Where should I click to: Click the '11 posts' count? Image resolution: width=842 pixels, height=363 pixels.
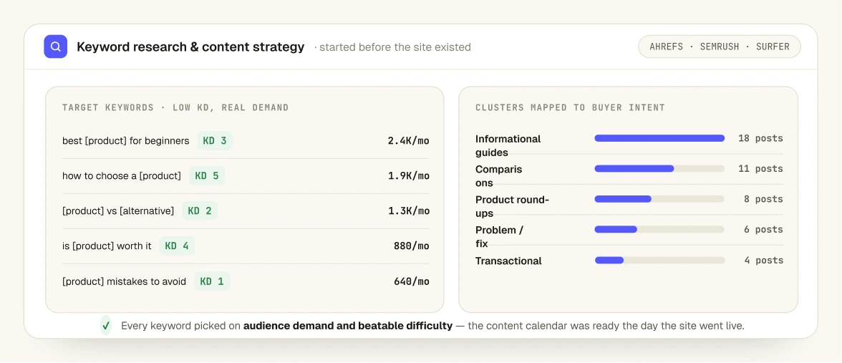760,169
